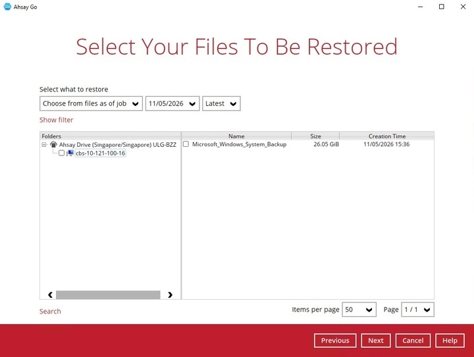The image size is (474, 357).
Task: Click the Show filter link
Action: click(x=56, y=120)
